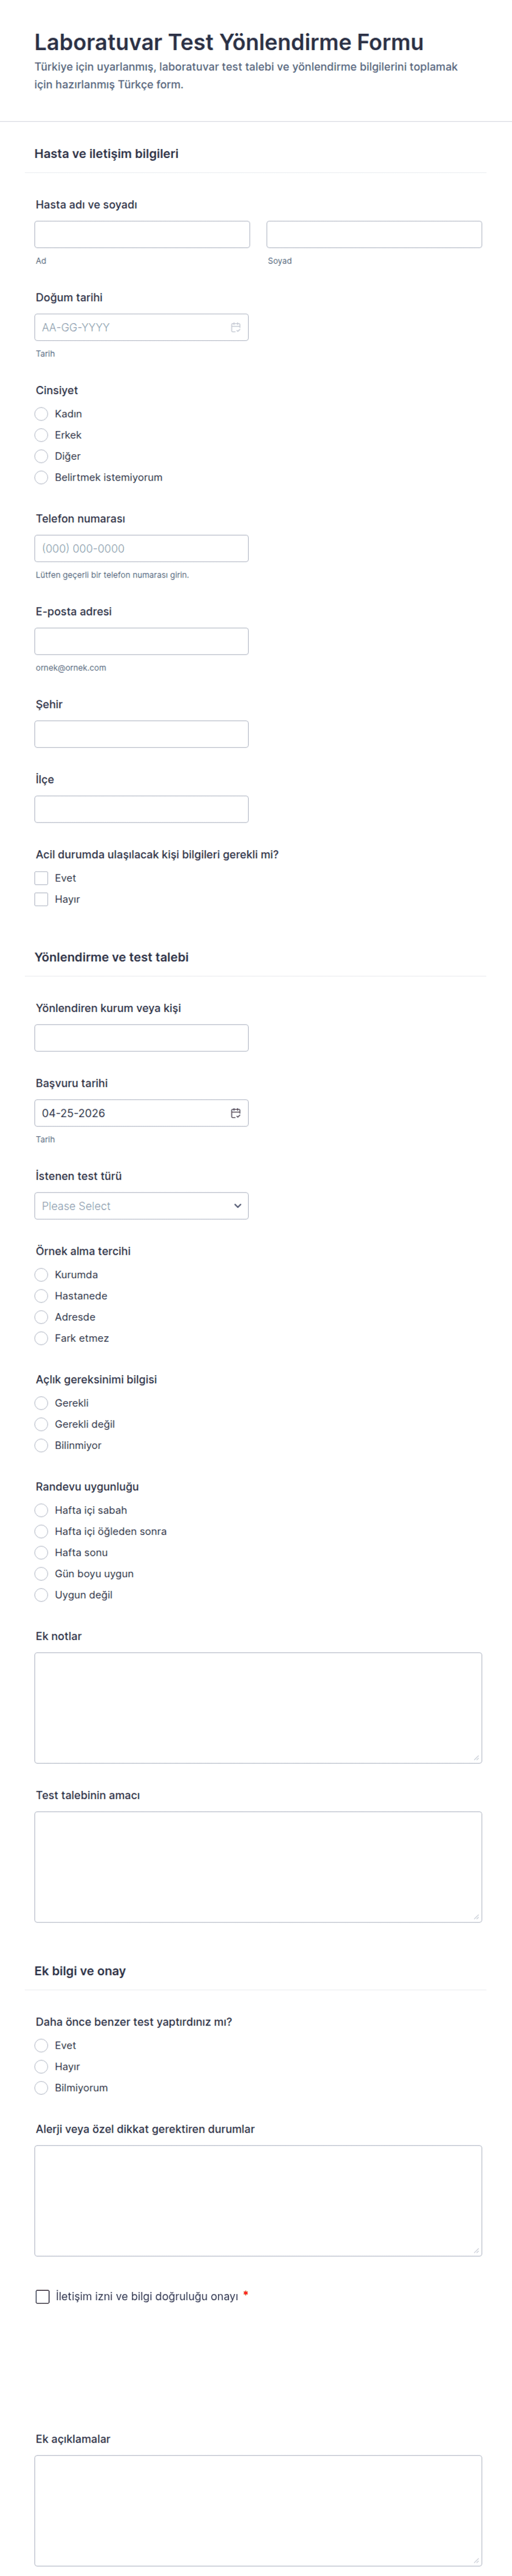Focus the Soyad last name input

point(374,234)
